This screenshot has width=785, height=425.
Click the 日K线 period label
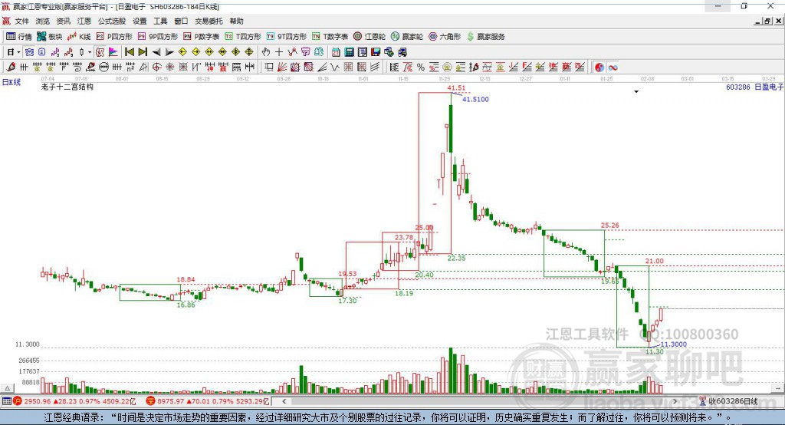click(x=11, y=82)
